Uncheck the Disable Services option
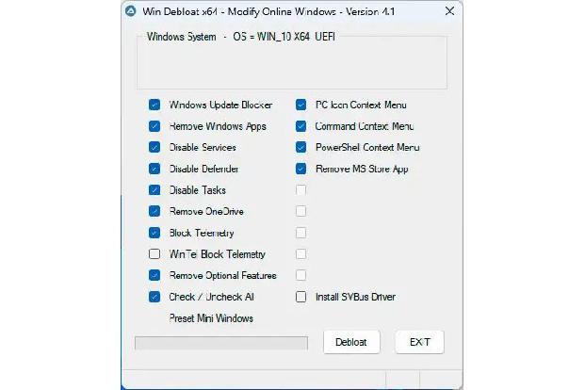The height and width of the screenshot is (390, 585). [x=154, y=147]
